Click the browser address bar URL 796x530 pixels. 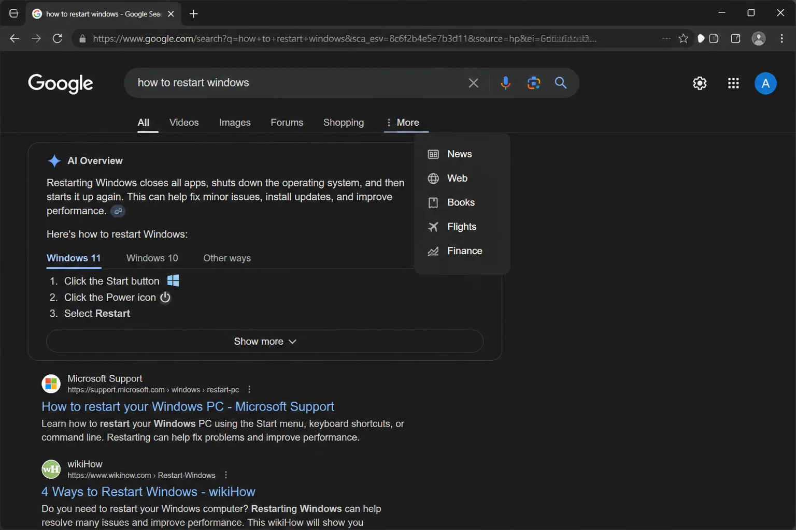345,39
